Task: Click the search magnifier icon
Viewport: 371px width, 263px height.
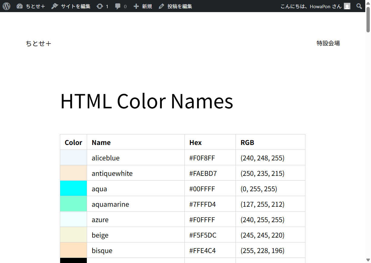Action: 359,6
